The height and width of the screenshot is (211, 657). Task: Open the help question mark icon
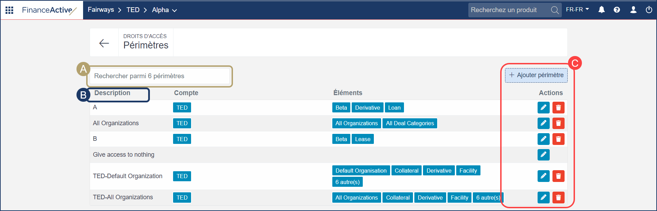click(617, 10)
